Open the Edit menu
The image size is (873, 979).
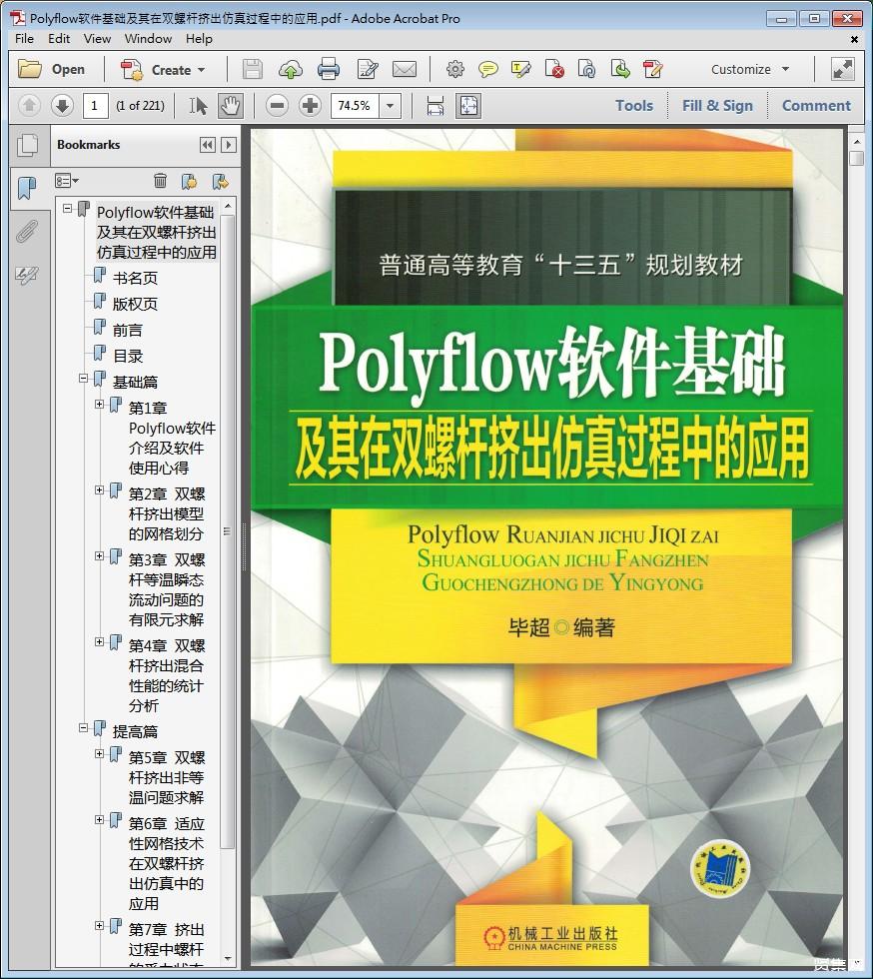tap(59, 39)
